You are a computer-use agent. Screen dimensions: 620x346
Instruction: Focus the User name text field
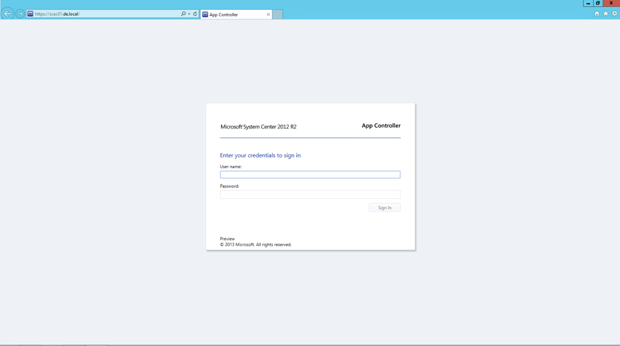coord(310,175)
